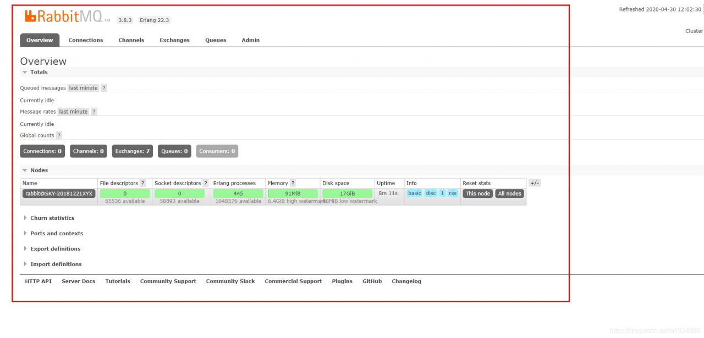The image size is (704, 338).
Task: Click the Erlang processes 445 bar
Action: 238,193
